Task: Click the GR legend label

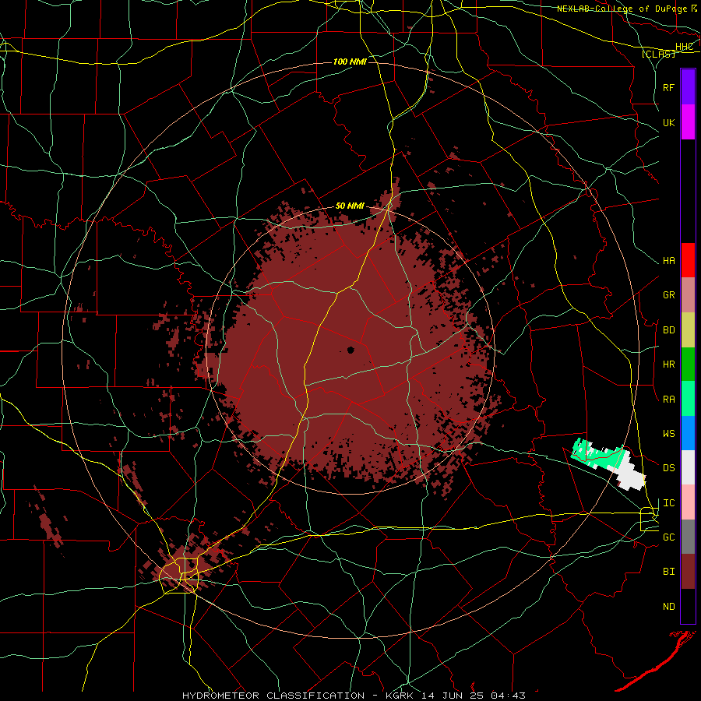Action: coord(669,295)
